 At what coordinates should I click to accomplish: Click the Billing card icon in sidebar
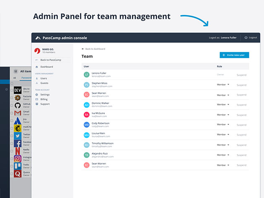(x=37, y=99)
